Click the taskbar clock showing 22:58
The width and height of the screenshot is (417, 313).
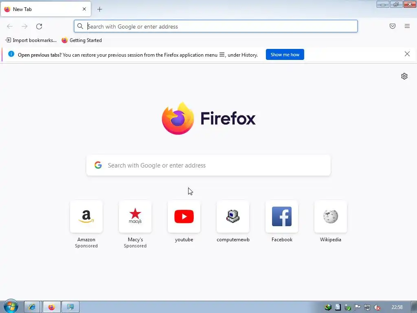click(x=397, y=307)
